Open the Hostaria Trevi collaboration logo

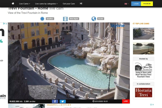click(x=144, y=93)
